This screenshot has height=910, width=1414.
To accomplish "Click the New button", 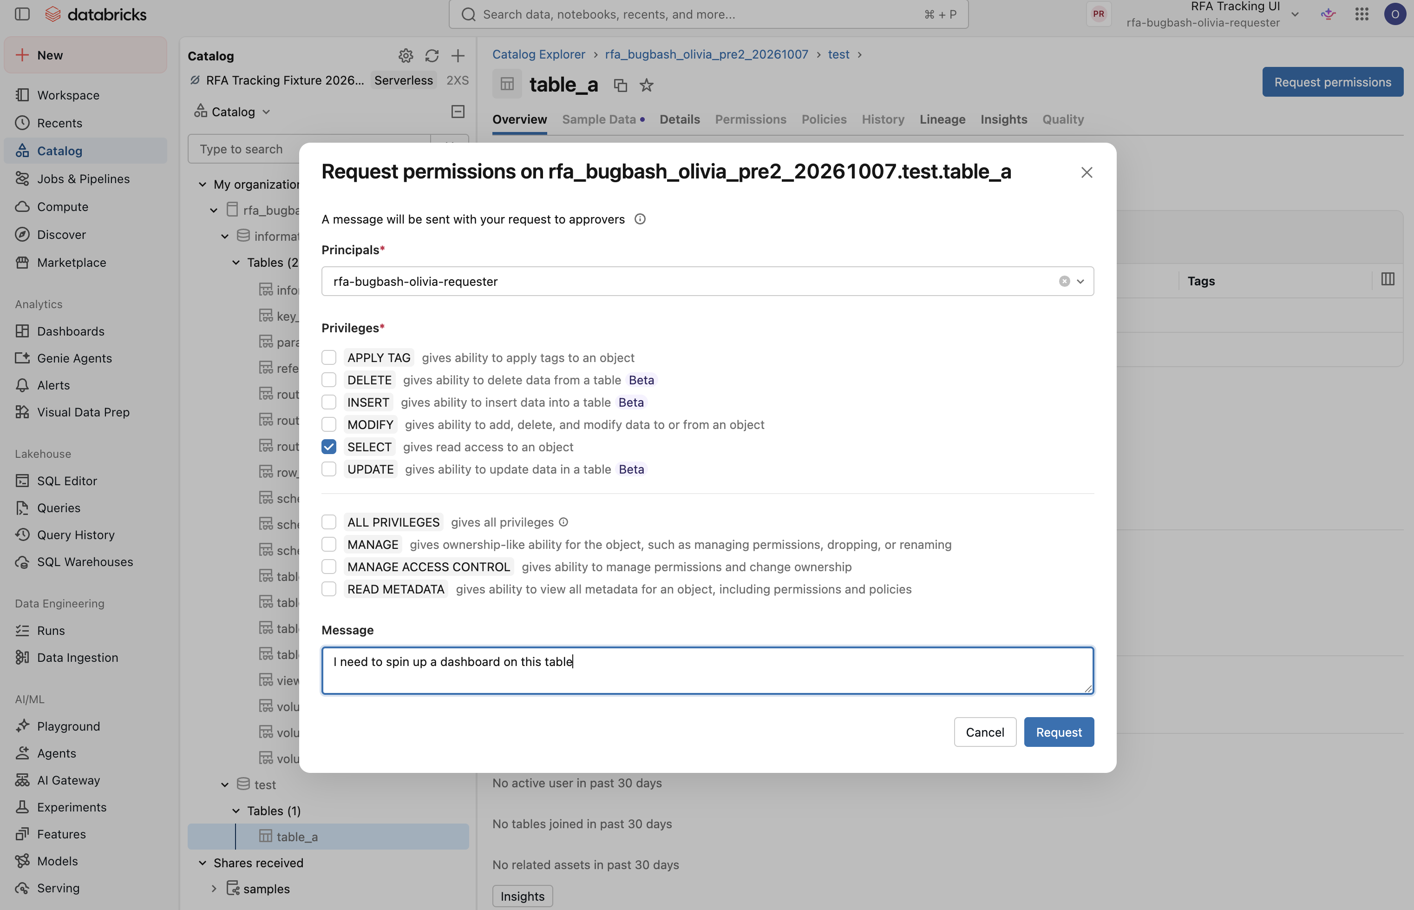I will pyautogui.click(x=85, y=55).
